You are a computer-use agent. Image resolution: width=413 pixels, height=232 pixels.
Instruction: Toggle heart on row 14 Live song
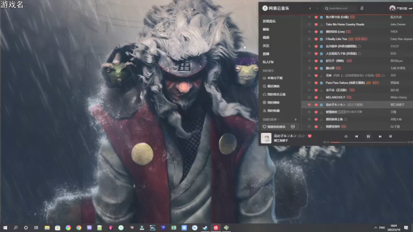[316, 32]
